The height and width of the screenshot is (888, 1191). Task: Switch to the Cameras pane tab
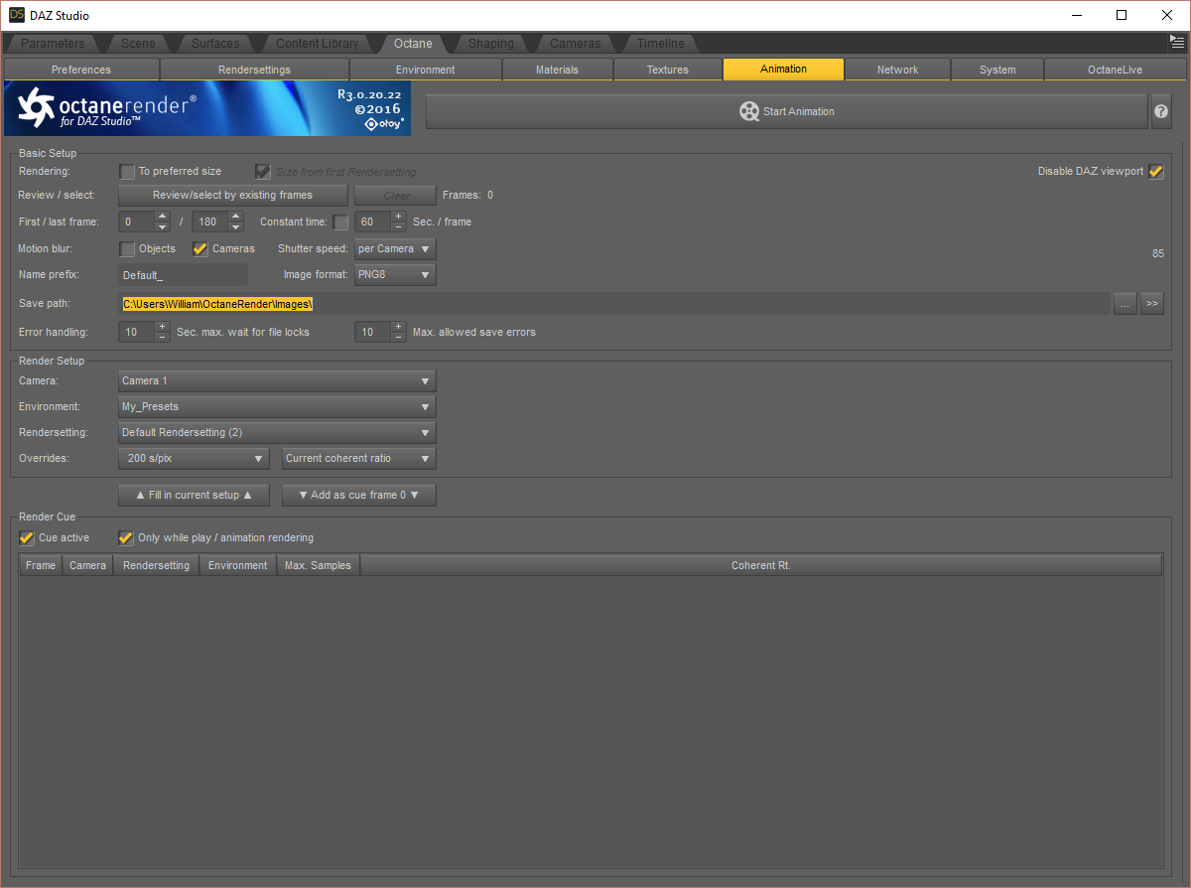pos(575,44)
